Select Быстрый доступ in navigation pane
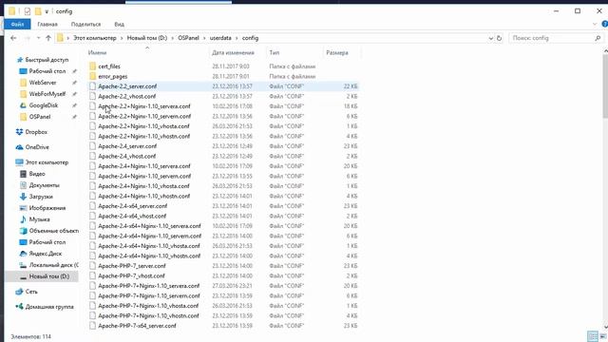Image resolution: width=608 pixels, height=342 pixels. coord(47,60)
